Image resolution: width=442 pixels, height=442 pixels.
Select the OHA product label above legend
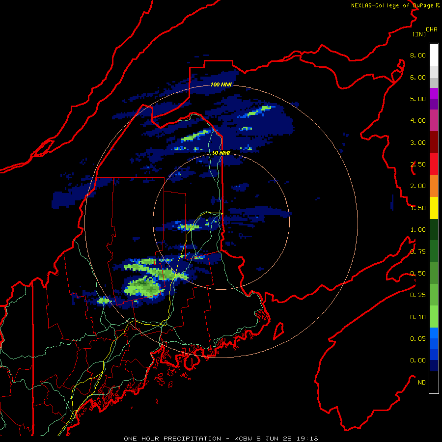click(432, 29)
